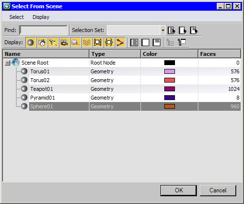
Task: Click Display None filter icon
Action: click(145, 42)
